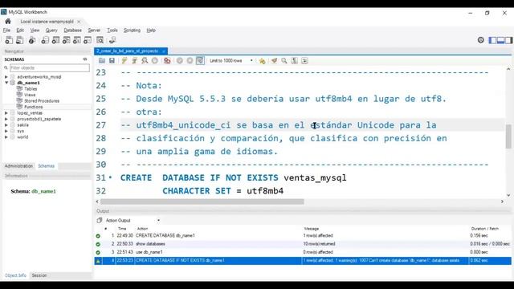This screenshot has width=514, height=289.
Task: Click the rollback transaction icon
Action: (x=190, y=61)
